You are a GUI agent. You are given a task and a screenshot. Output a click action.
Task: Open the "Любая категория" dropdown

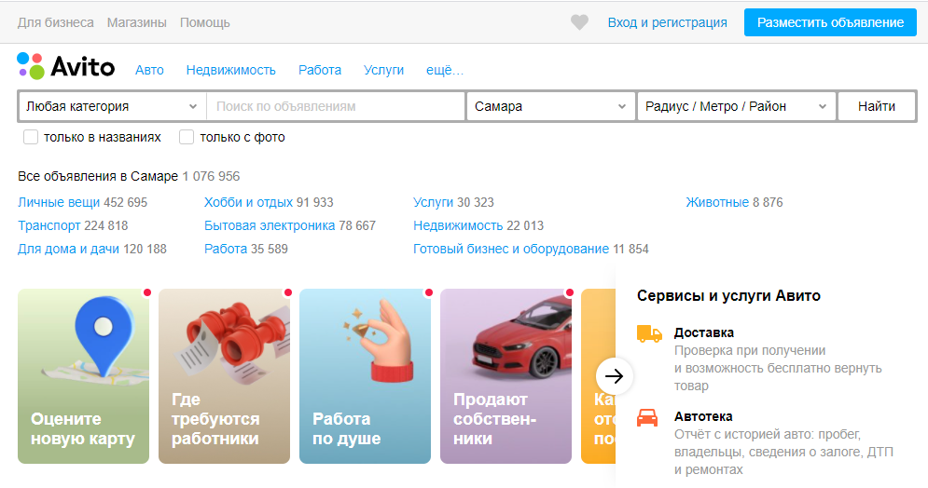pyautogui.click(x=112, y=106)
